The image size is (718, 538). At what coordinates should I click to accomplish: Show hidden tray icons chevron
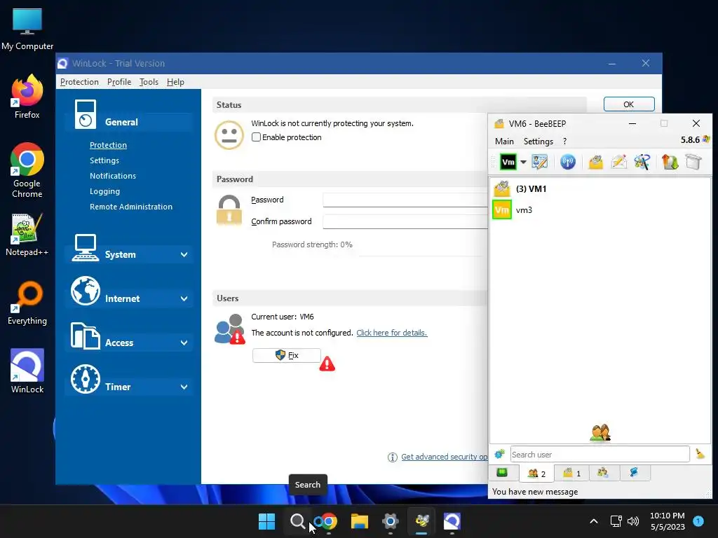tap(593, 521)
